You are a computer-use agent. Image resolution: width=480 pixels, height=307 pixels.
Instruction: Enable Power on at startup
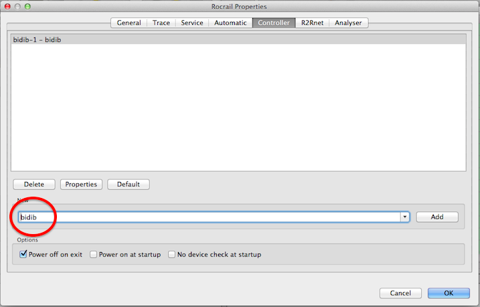pos(94,254)
